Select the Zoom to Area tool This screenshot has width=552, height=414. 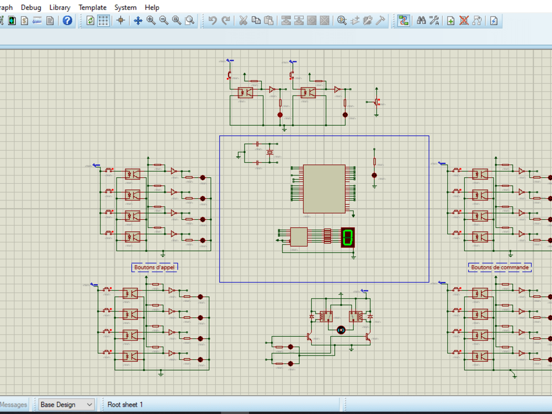coord(188,21)
